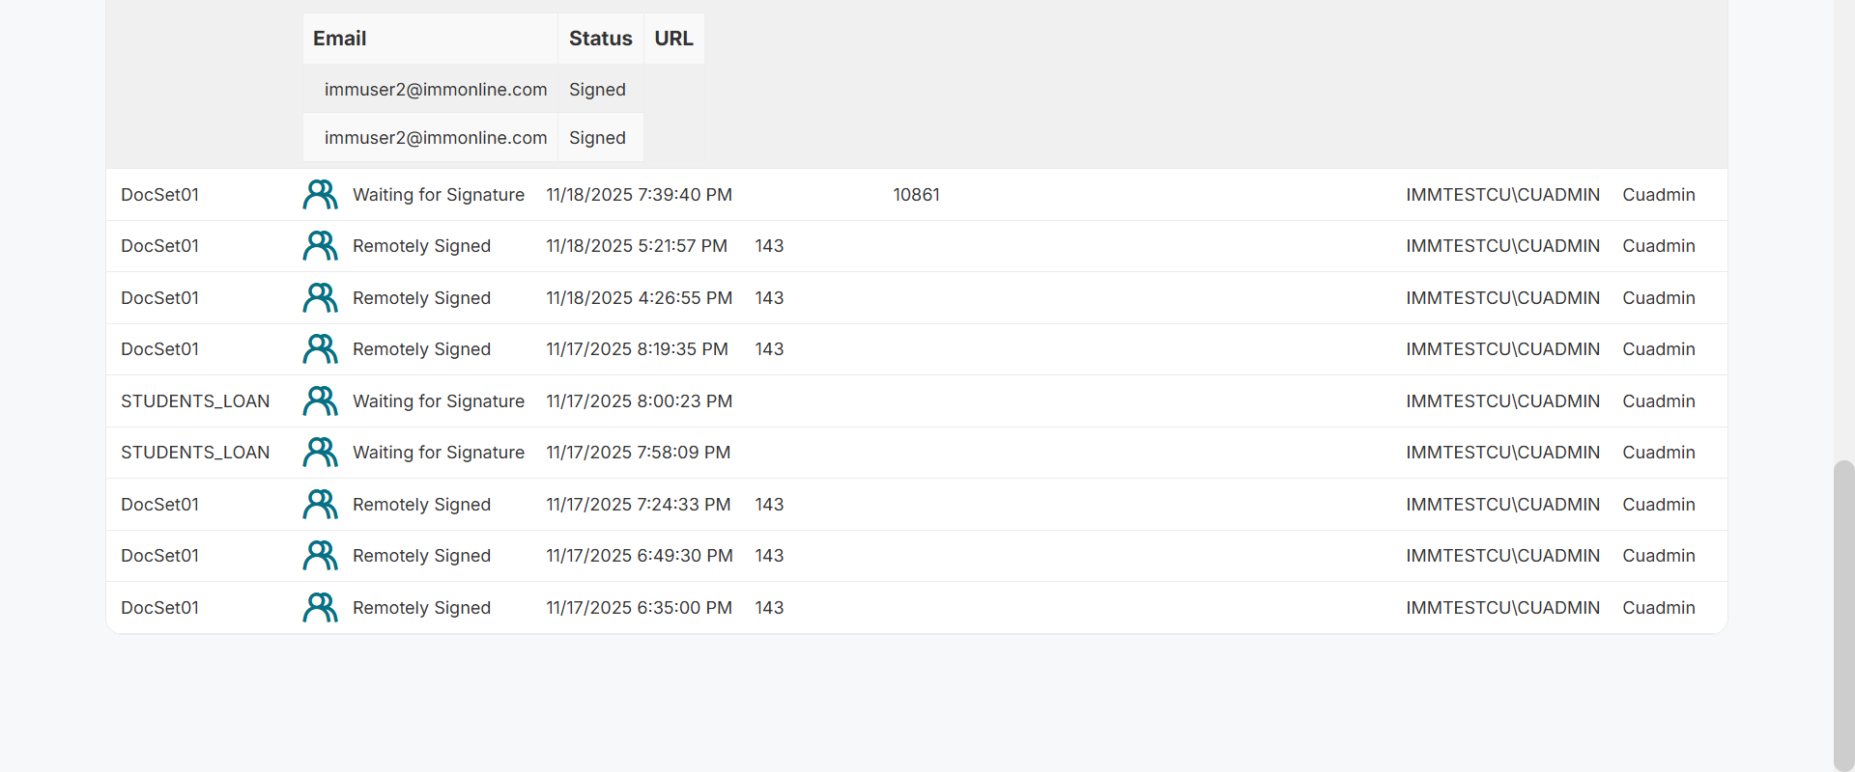Click date 11/17/2025 8:00:23 PM cell
The image size is (1855, 772).
point(639,401)
